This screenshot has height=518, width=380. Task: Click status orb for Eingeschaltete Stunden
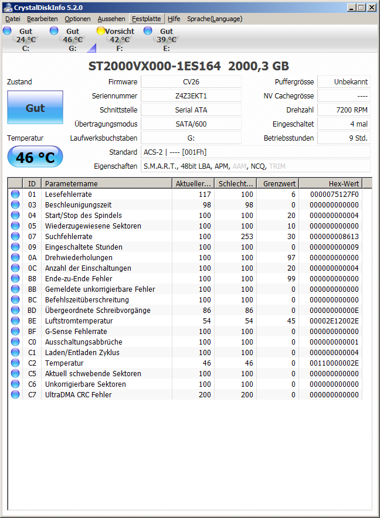pyautogui.click(x=15, y=247)
